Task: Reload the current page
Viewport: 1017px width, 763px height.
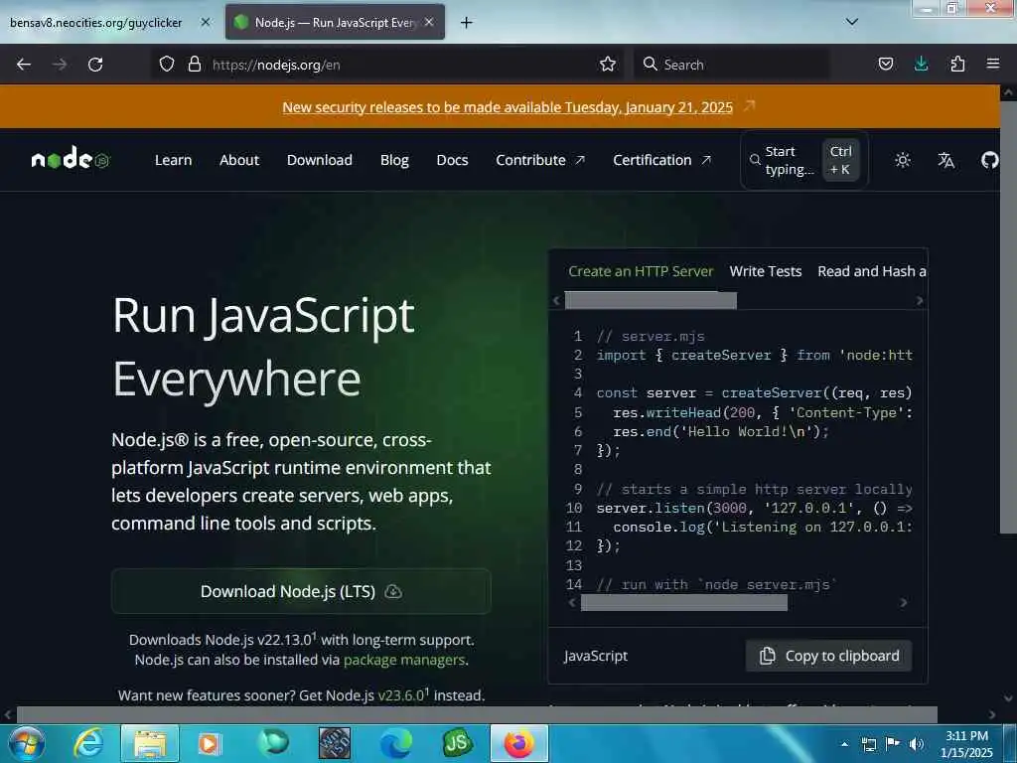Action: coord(95,65)
